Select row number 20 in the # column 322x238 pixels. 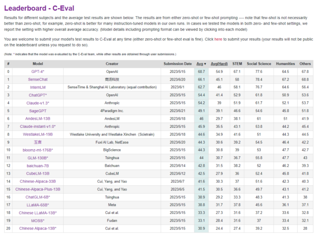click(8, 229)
